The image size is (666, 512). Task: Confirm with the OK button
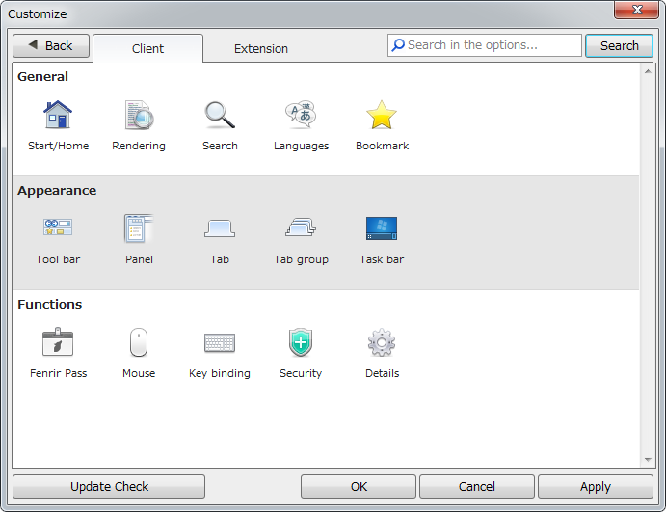[x=359, y=486]
